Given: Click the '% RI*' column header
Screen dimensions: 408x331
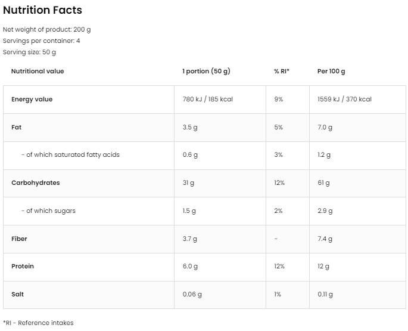Looking at the screenshot, I should [281, 71].
